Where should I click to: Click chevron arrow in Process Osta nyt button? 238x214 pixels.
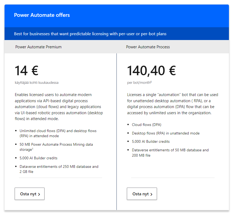click(x=151, y=194)
